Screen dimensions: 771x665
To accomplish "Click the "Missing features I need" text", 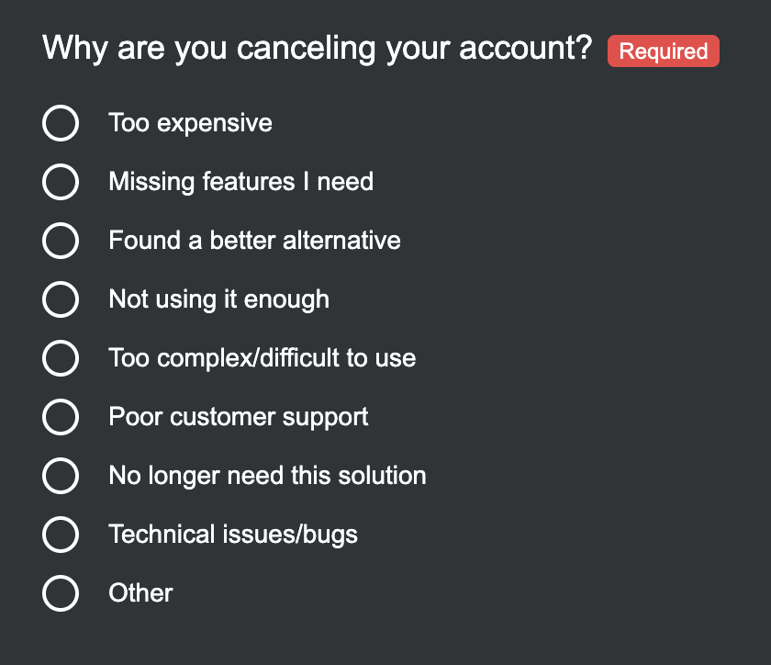I will point(240,182).
